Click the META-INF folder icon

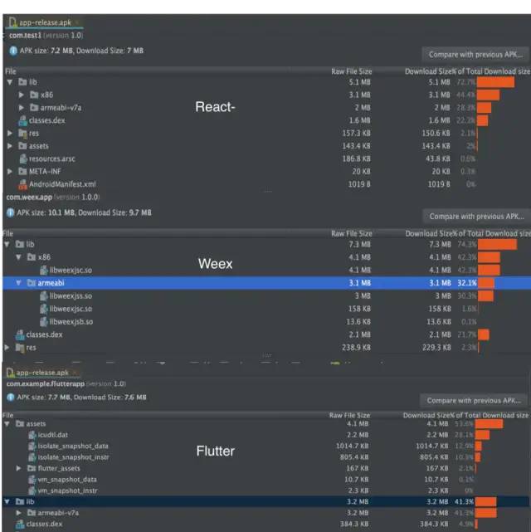tap(22, 171)
